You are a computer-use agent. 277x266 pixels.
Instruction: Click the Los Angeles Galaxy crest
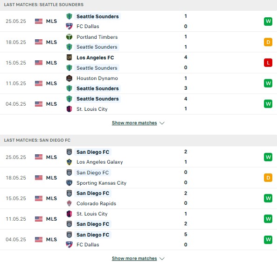tap(69, 162)
